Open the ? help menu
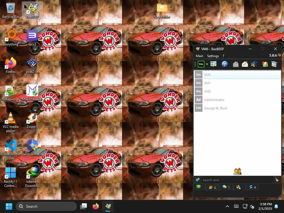The width and height of the screenshot is (284, 213). click(223, 56)
